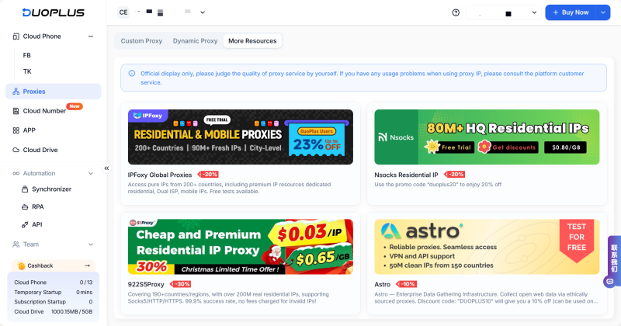621x326 pixels.
Task: Open the Buy Now dropdown arrow
Action: pos(603,12)
